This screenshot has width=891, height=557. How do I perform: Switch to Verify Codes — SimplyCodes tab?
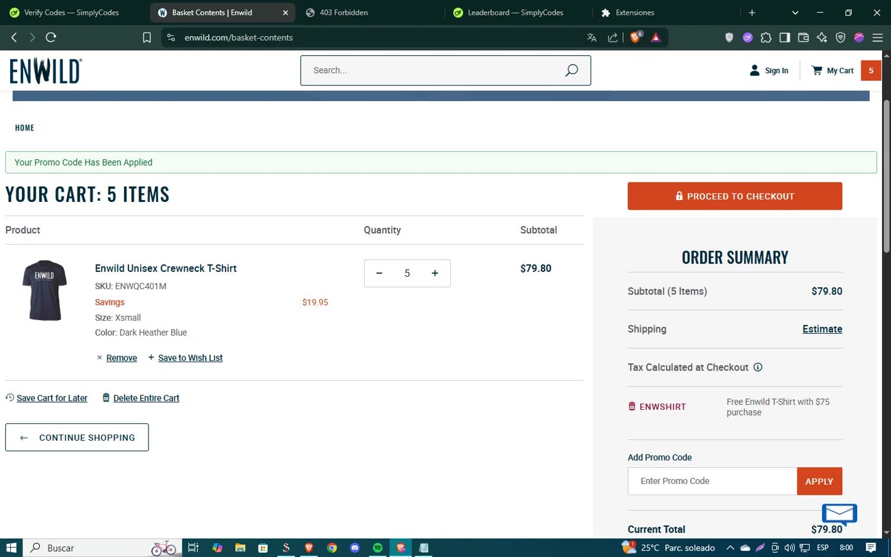coord(72,12)
